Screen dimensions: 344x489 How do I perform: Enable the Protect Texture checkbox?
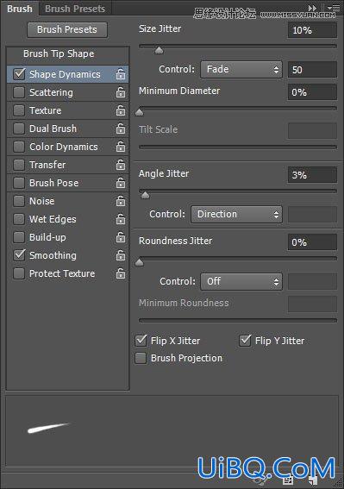tap(19, 273)
